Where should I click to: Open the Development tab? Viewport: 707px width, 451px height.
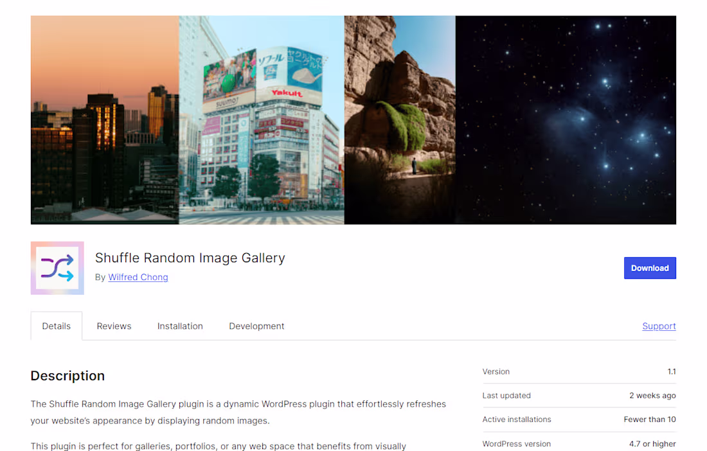coord(256,326)
